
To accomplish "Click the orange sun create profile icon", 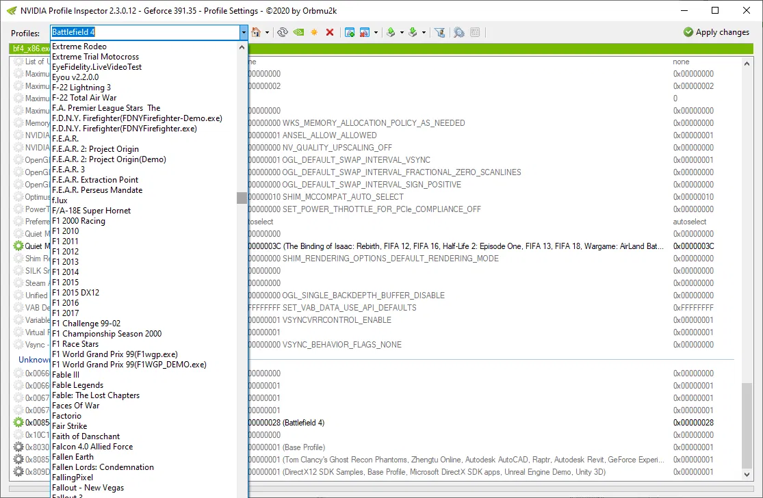I will point(314,33).
